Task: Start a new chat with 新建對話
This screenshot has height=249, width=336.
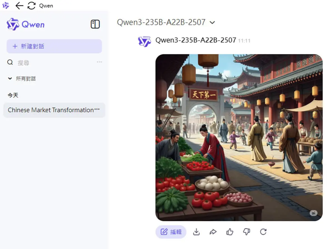Action: [x=54, y=46]
